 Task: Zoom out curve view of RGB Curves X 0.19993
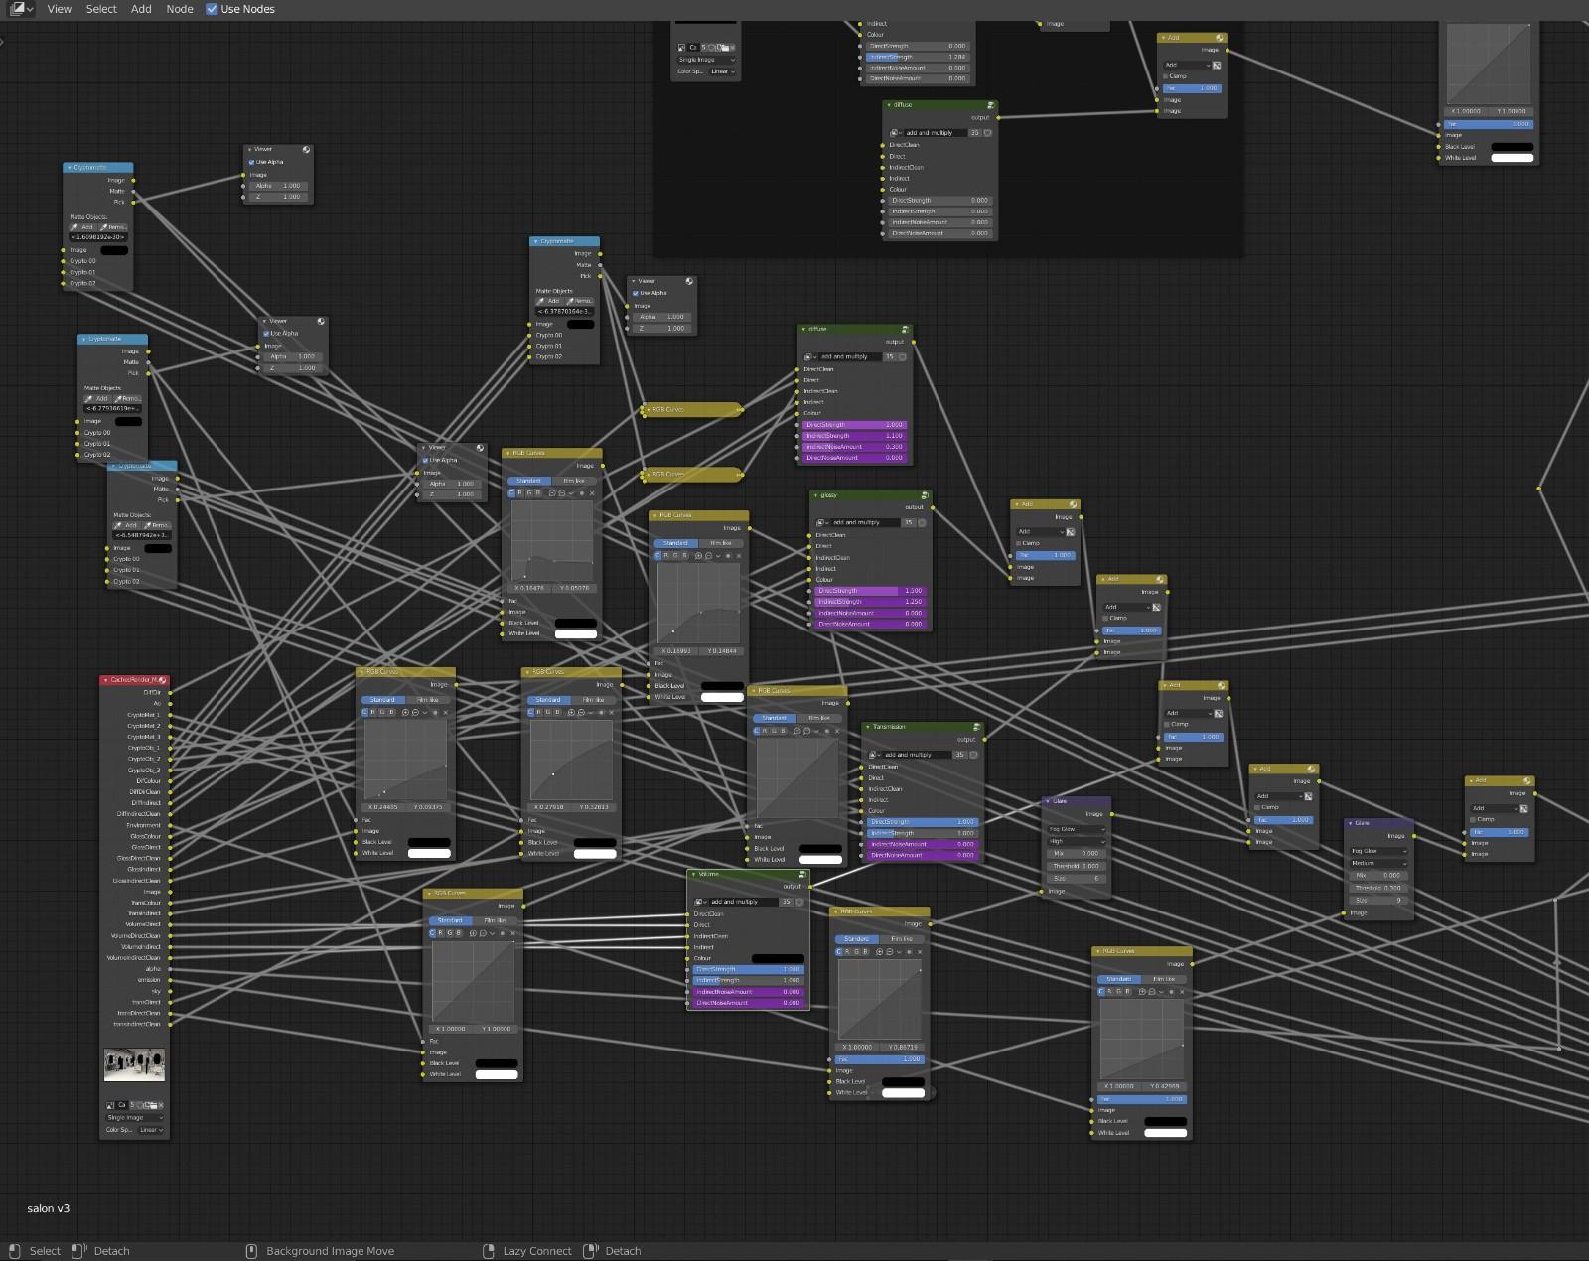click(x=708, y=556)
